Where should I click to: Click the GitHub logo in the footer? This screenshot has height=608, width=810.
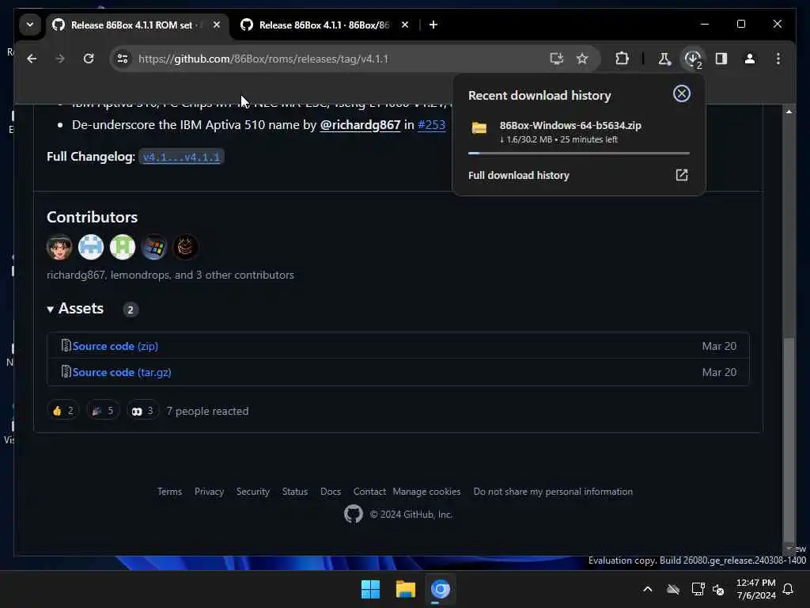(x=354, y=514)
